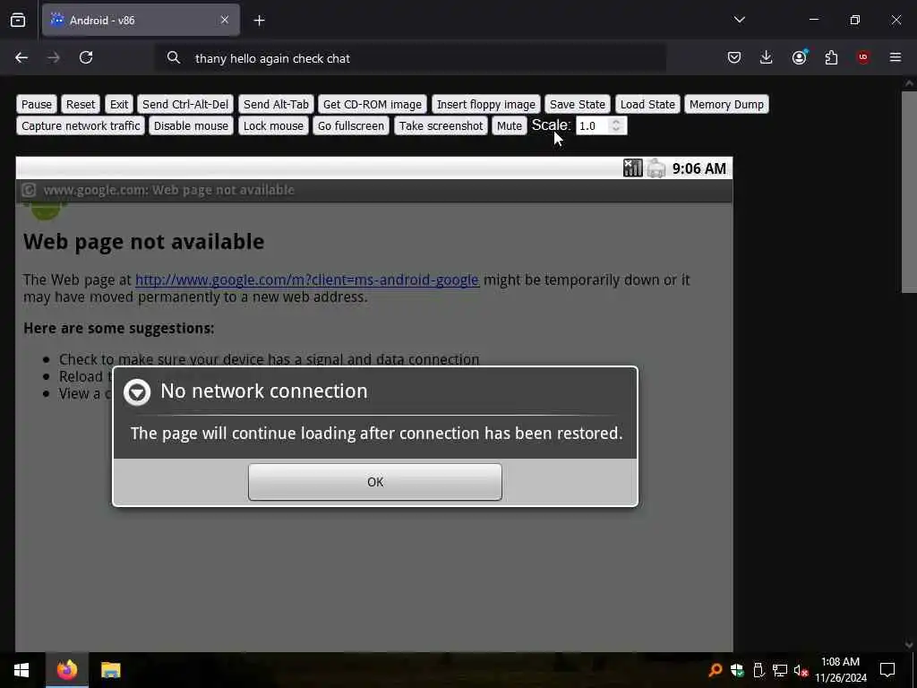Expand the list all tabs chevron

(739, 20)
